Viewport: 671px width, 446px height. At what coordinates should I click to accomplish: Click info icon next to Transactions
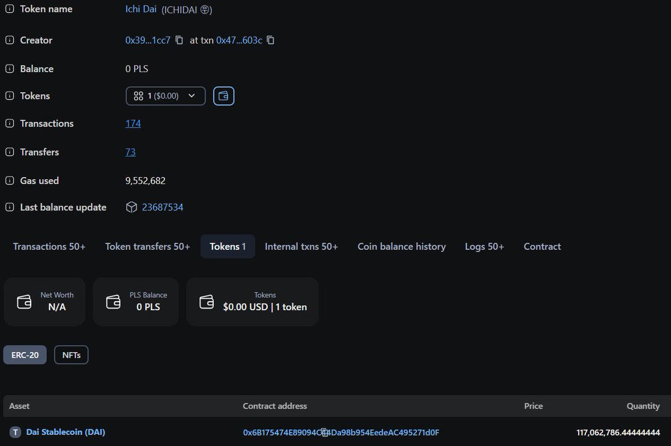(10, 124)
